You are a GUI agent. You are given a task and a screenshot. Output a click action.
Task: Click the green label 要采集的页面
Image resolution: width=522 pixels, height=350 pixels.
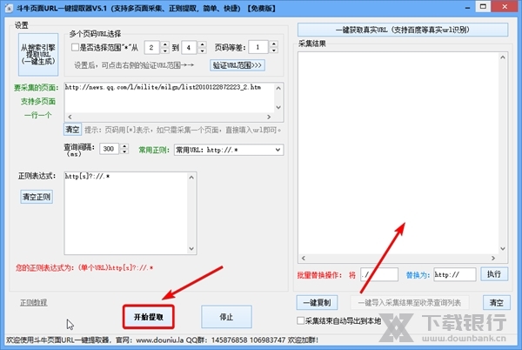click(x=37, y=88)
